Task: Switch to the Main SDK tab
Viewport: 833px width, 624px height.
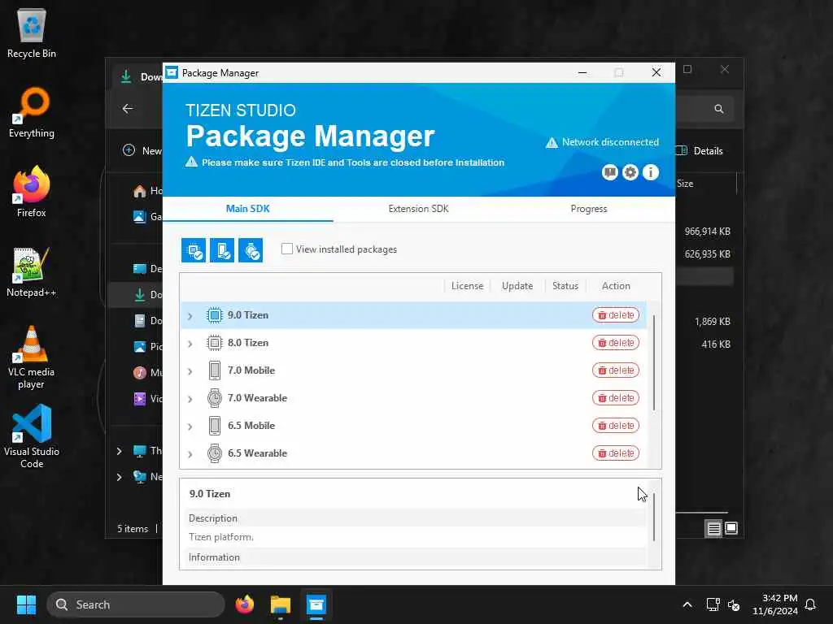Action: point(247,209)
